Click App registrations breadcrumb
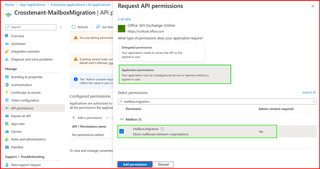Image resolution: width=320 pixels, height=169 pixels. pyautogui.click(x=32, y=5)
